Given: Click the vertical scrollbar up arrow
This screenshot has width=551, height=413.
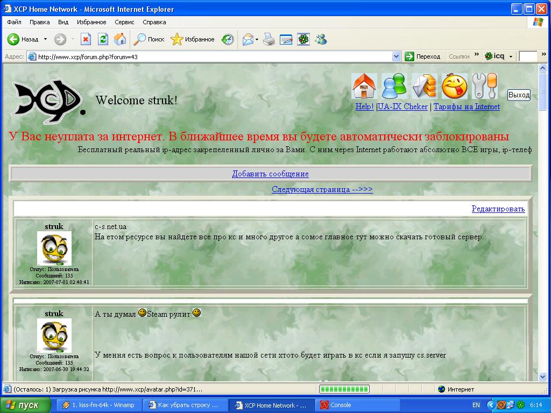Looking at the screenshot, I should pos(543,68).
